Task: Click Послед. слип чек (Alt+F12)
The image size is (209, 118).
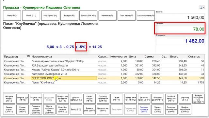Action: coord(130,99)
